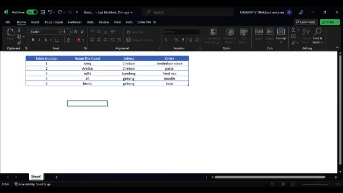This screenshot has width=343, height=193.
Task: Click the Conditional Formatting icon
Action: [x=213, y=32]
